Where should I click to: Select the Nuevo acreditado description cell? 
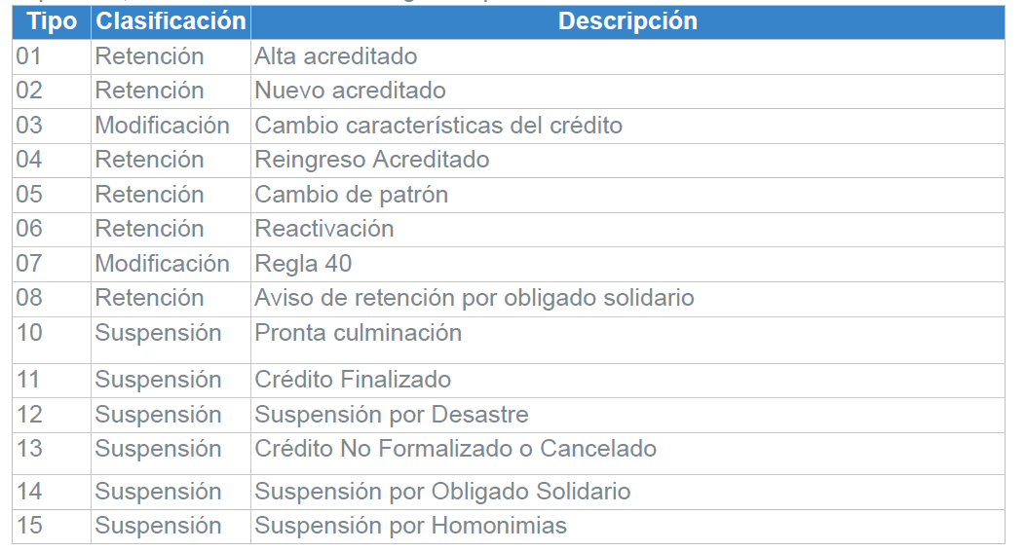pos(627,92)
